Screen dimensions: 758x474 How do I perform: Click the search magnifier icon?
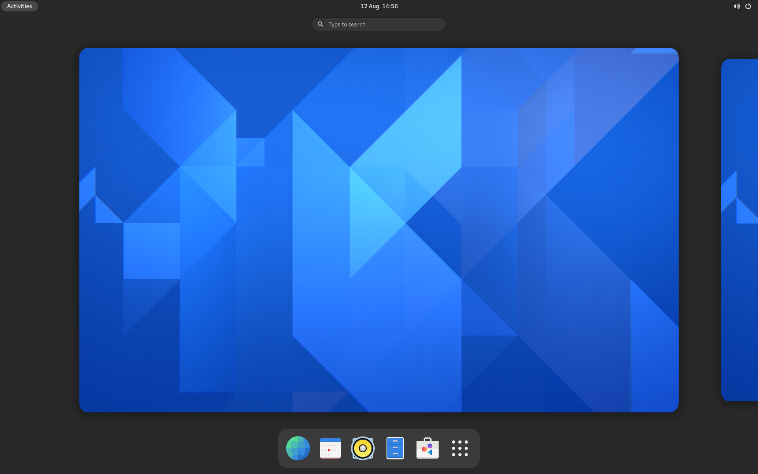(321, 24)
